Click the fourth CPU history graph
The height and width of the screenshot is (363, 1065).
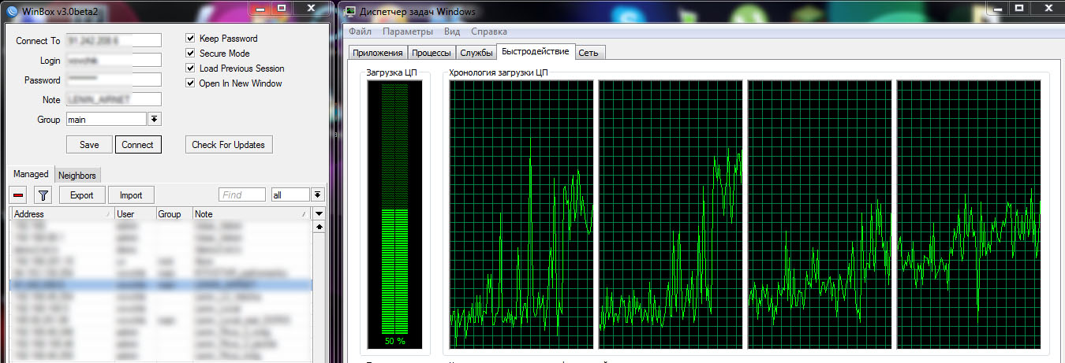click(x=969, y=214)
